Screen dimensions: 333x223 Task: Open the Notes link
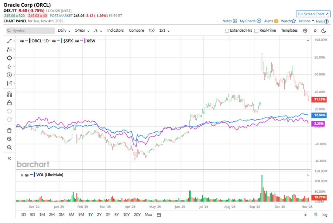coord(227,21)
